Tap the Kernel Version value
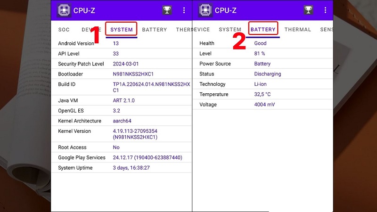 (x=135, y=134)
